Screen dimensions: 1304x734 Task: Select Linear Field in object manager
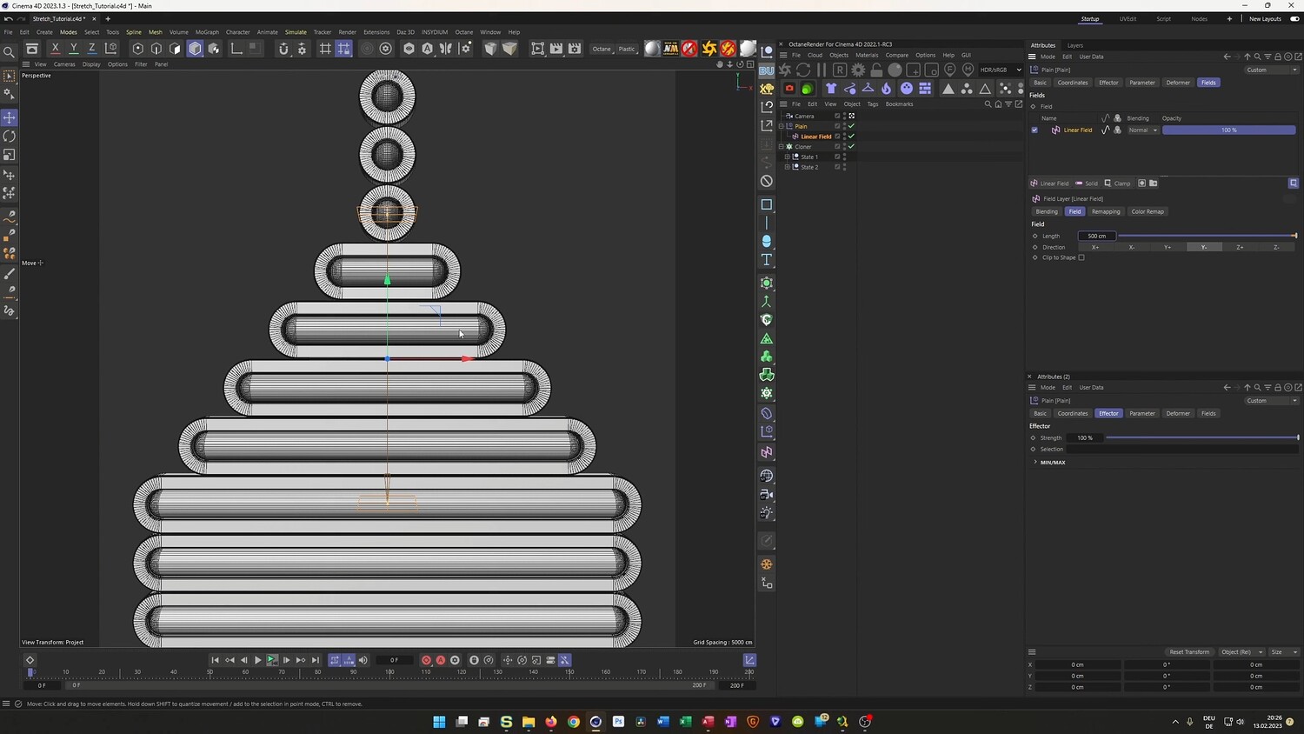pos(816,137)
